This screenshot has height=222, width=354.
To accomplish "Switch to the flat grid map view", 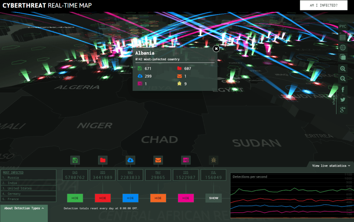I will coord(343,37).
